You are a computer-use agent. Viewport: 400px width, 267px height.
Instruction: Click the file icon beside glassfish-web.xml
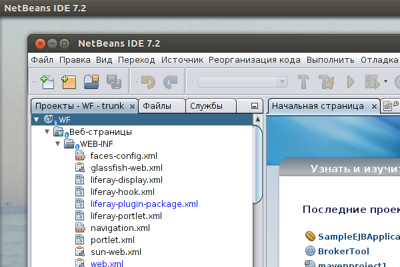pyautogui.click(x=80, y=168)
